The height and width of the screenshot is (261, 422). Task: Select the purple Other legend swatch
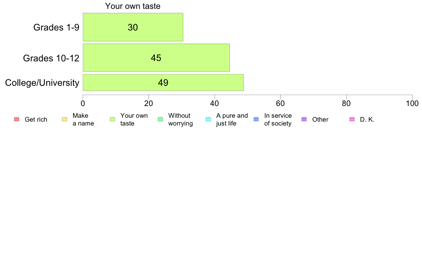coord(304,120)
